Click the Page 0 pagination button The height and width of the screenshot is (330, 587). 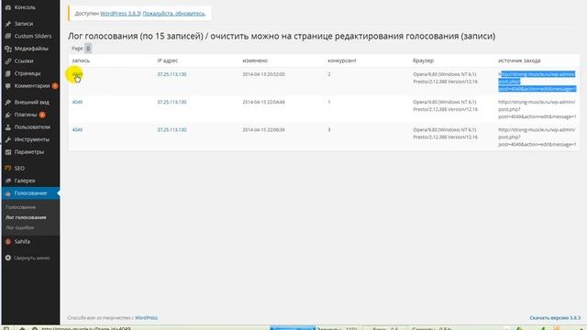click(88, 49)
